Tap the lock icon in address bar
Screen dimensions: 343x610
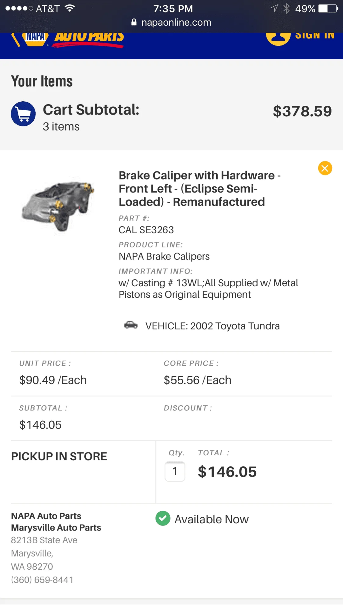point(134,22)
